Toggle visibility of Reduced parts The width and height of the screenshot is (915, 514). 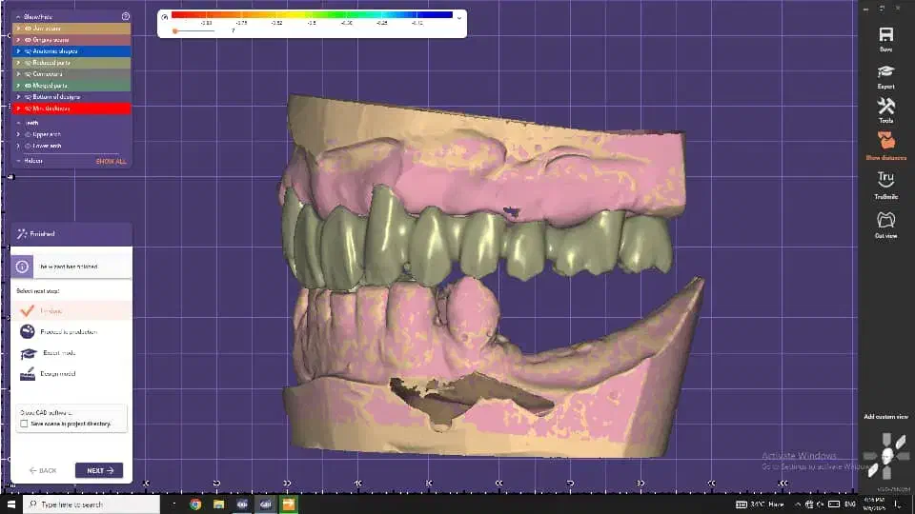coord(28,63)
